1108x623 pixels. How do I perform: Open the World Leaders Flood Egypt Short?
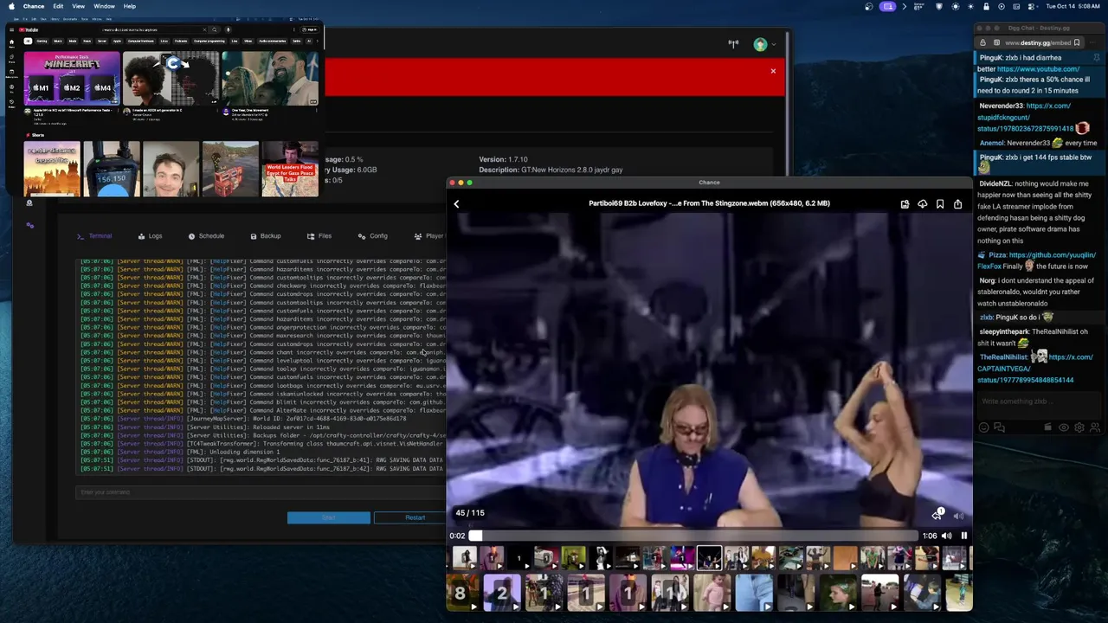pyautogui.click(x=289, y=169)
